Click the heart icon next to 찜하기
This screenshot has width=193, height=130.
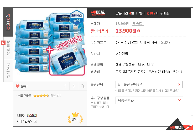[18, 86]
